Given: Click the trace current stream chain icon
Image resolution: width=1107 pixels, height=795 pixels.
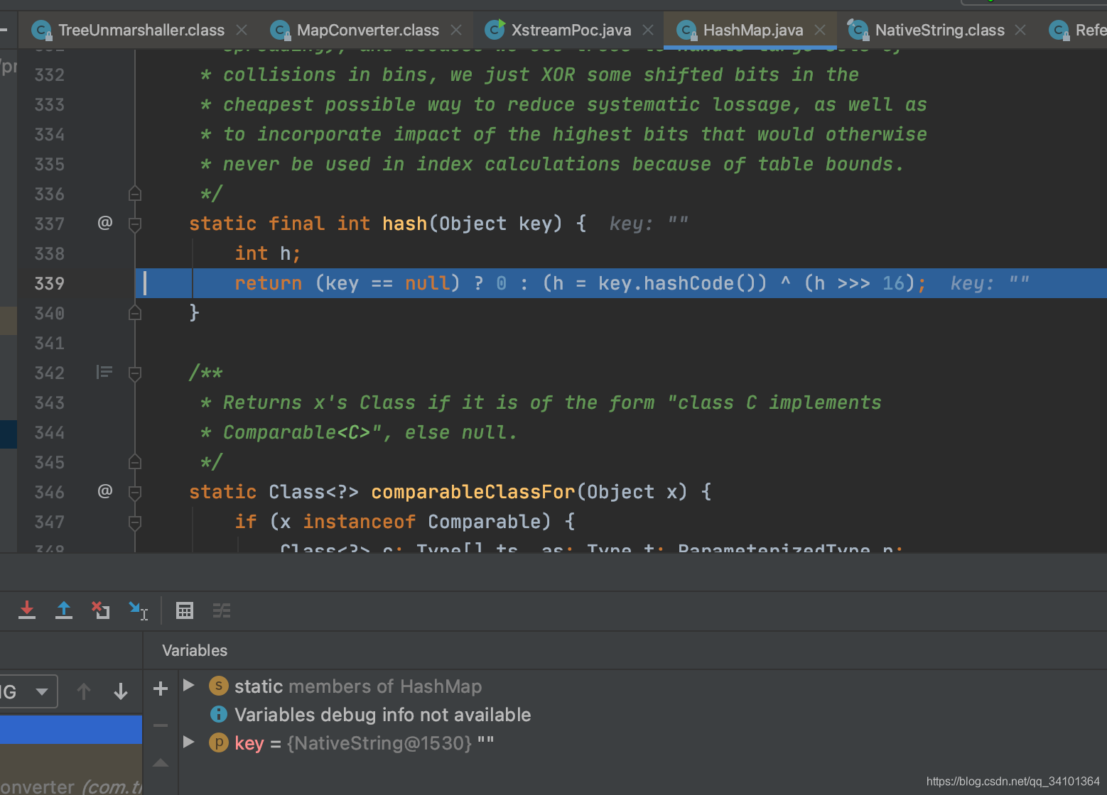Looking at the screenshot, I should (222, 610).
